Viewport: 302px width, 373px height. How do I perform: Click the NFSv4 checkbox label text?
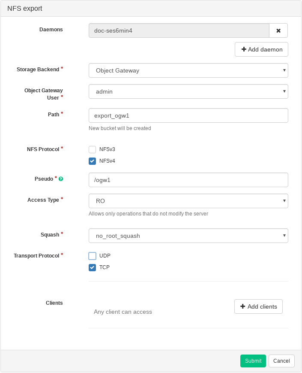(x=107, y=161)
